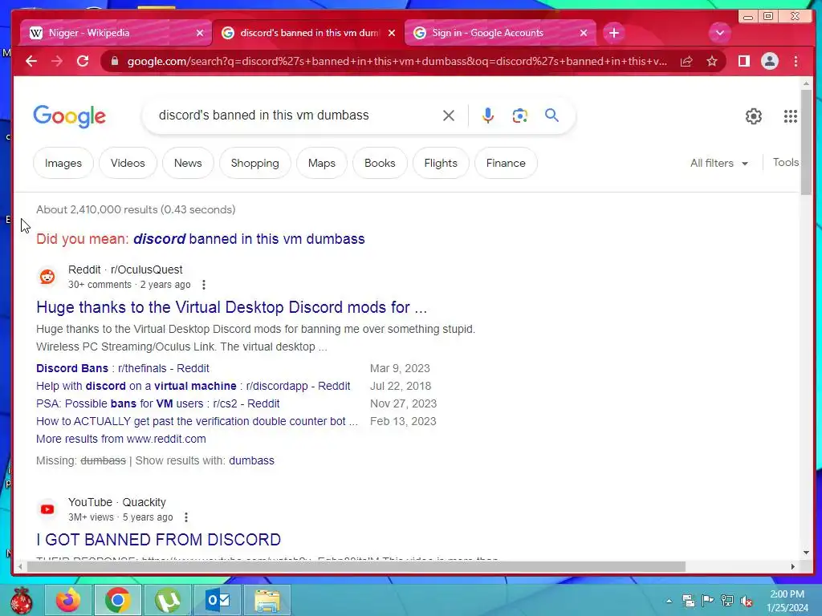
Task: Go to the Google logo homepage
Action: coord(69,116)
